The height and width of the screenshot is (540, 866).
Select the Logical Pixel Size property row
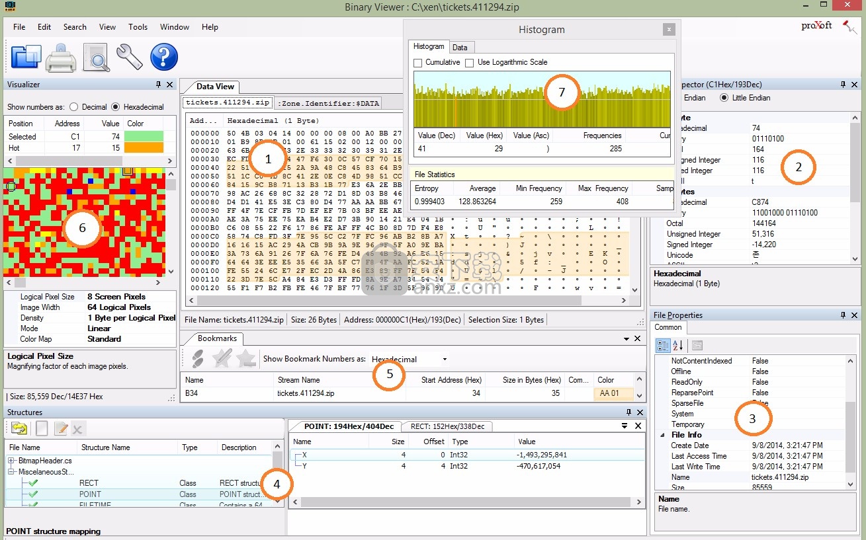tap(91, 297)
